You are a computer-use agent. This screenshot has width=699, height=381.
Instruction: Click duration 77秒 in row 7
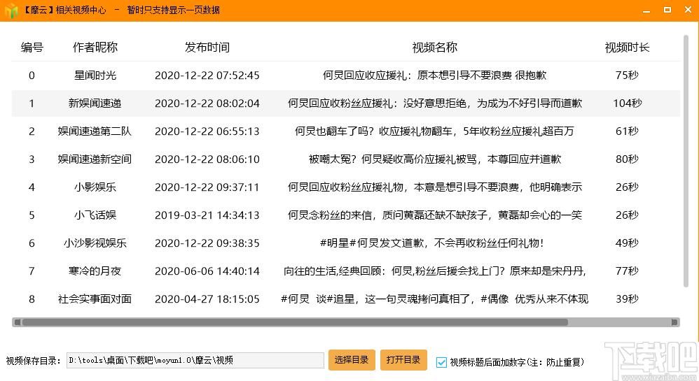pos(627,271)
